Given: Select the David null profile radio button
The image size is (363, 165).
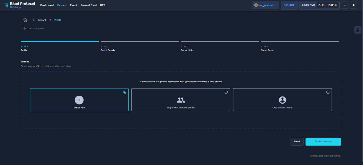Looking at the screenshot, I should (x=125, y=92).
